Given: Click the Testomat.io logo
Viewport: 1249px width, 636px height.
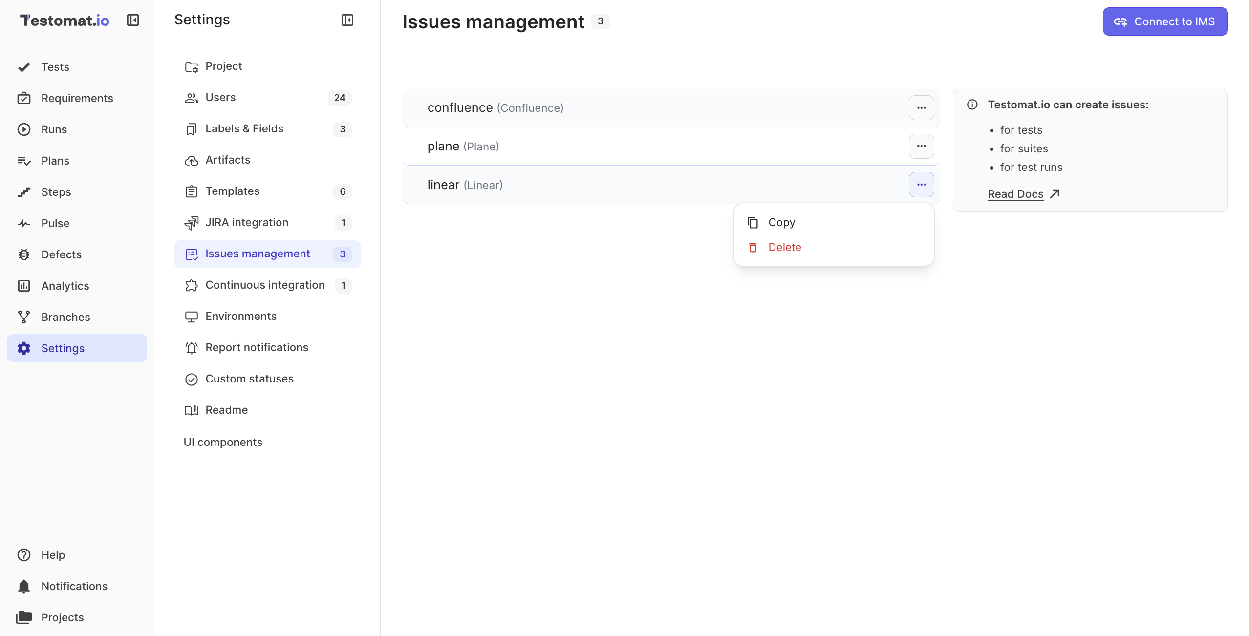Looking at the screenshot, I should pos(65,20).
